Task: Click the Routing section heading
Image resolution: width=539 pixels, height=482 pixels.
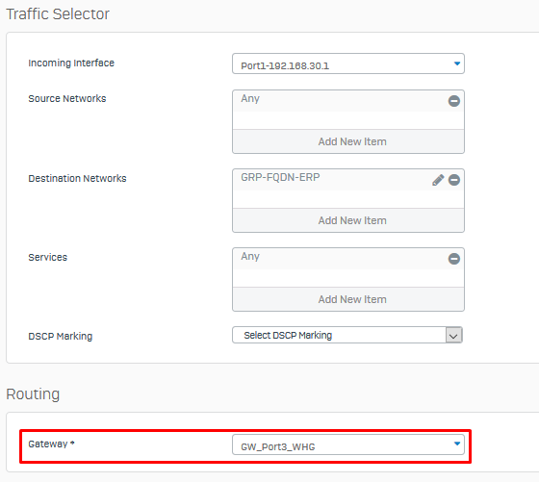Action: [33, 394]
